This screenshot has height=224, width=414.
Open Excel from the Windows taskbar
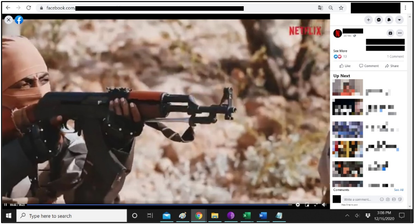(x=247, y=216)
